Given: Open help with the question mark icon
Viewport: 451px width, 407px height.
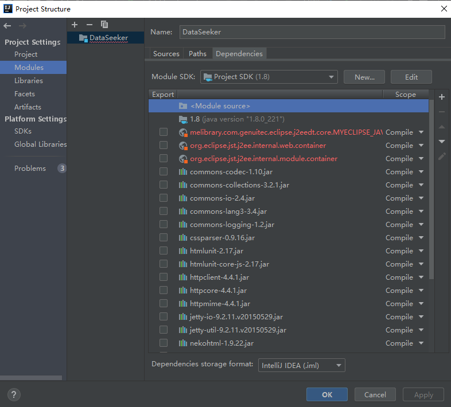Looking at the screenshot, I should point(14,394).
